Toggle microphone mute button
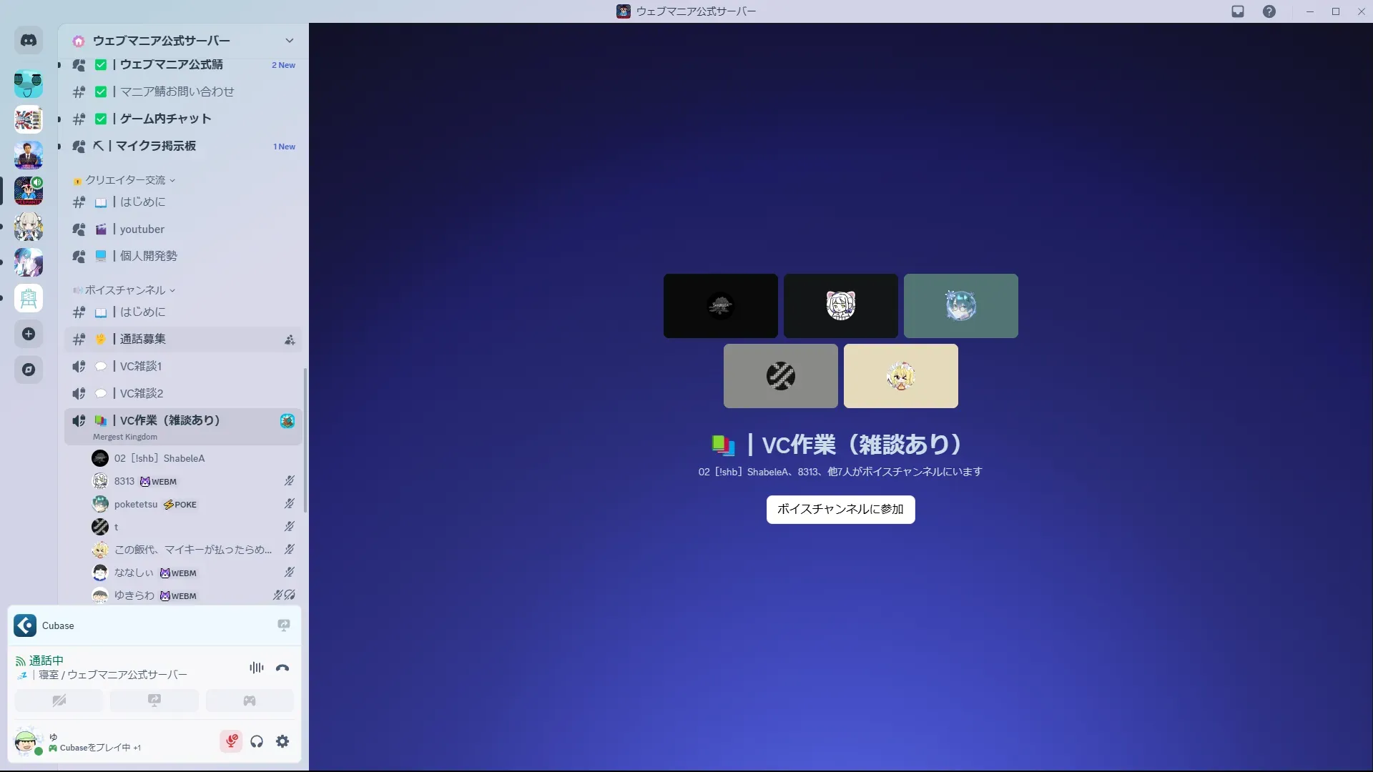The image size is (1373, 772). [231, 741]
